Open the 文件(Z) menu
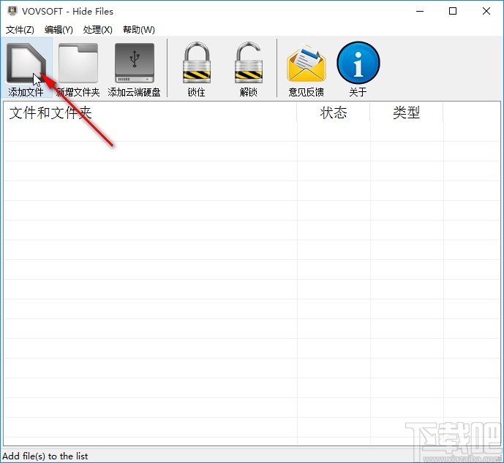 tap(20, 29)
